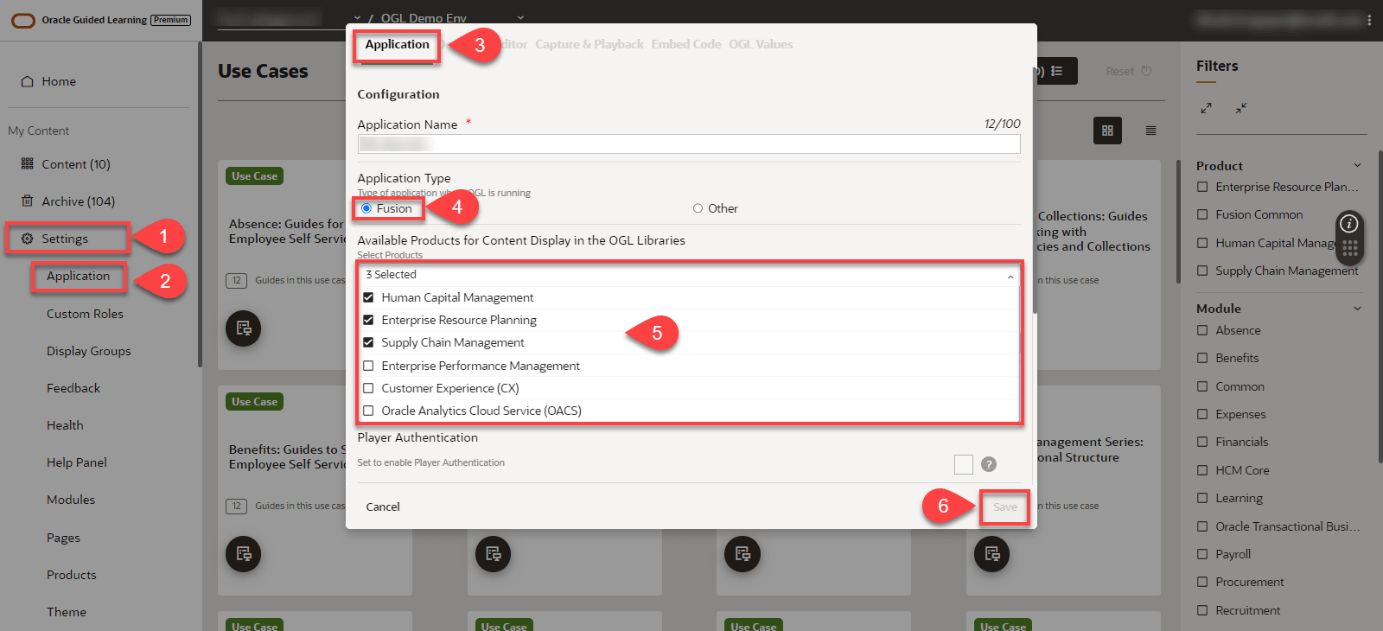Collapse the Product filter section

tap(1357, 165)
